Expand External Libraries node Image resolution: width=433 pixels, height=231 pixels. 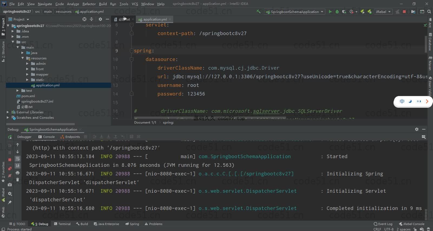click(x=8, y=112)
